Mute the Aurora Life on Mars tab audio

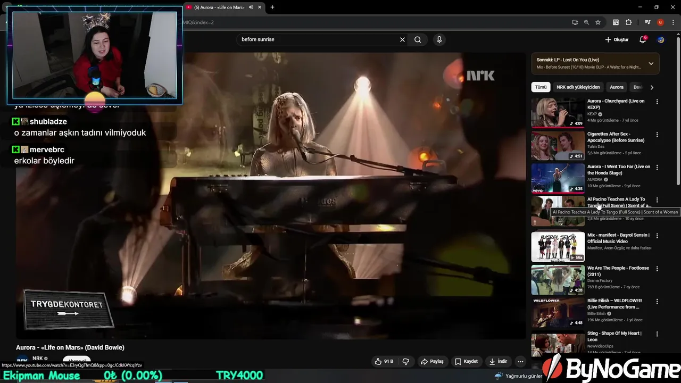251,7
